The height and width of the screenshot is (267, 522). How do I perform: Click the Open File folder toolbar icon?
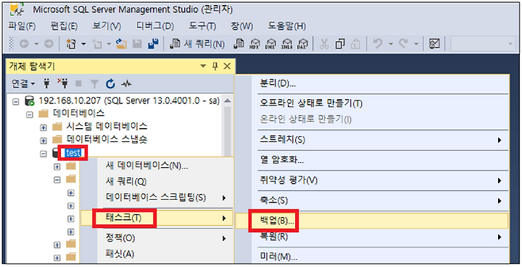coord(121,43)
